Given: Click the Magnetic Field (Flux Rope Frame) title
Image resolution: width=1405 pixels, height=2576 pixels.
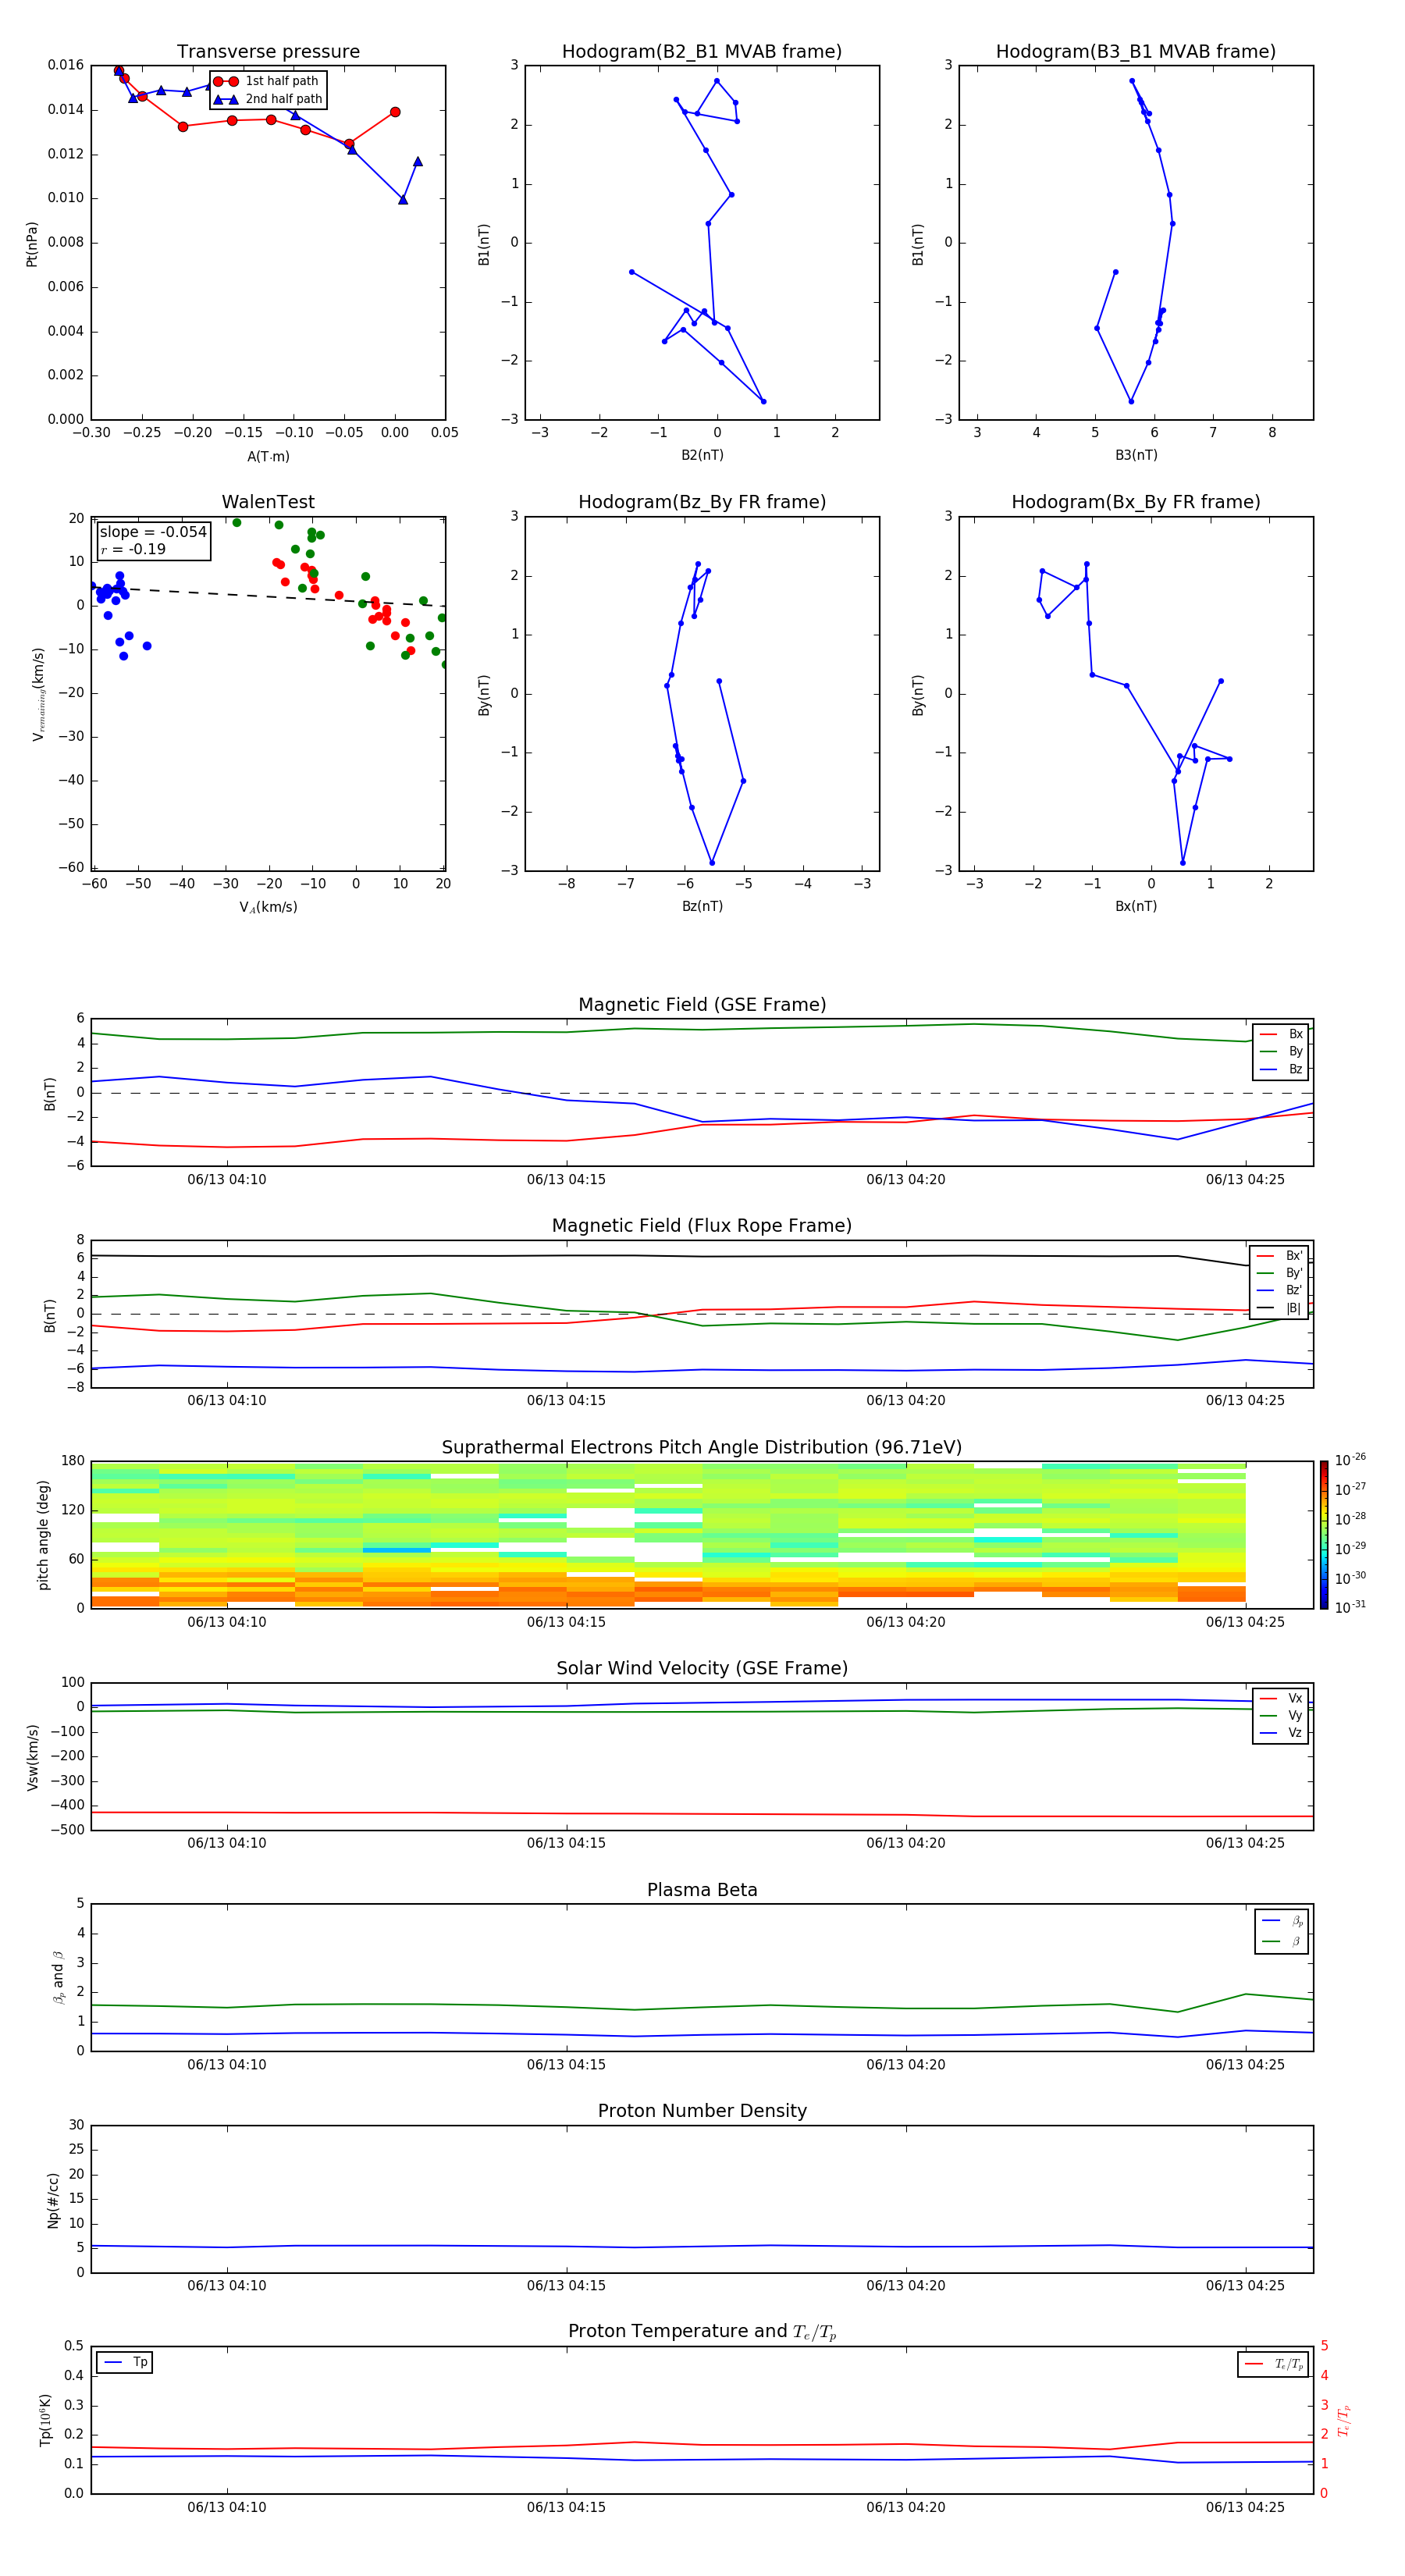Looking at the screenshot, I should click(702, 1226).
